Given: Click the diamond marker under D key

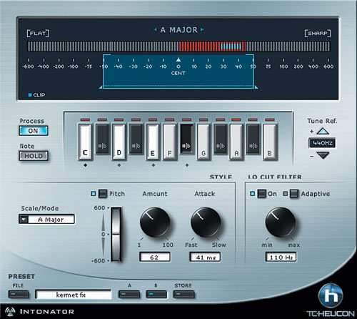Looking at the screenshot, I should click(x=119, y=165).
